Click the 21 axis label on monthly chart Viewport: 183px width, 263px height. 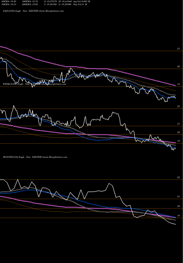tap(178, 197)
